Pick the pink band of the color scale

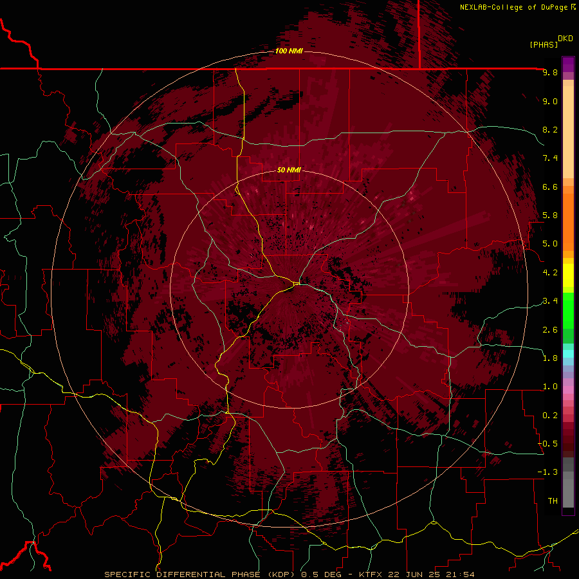[568, 390]
